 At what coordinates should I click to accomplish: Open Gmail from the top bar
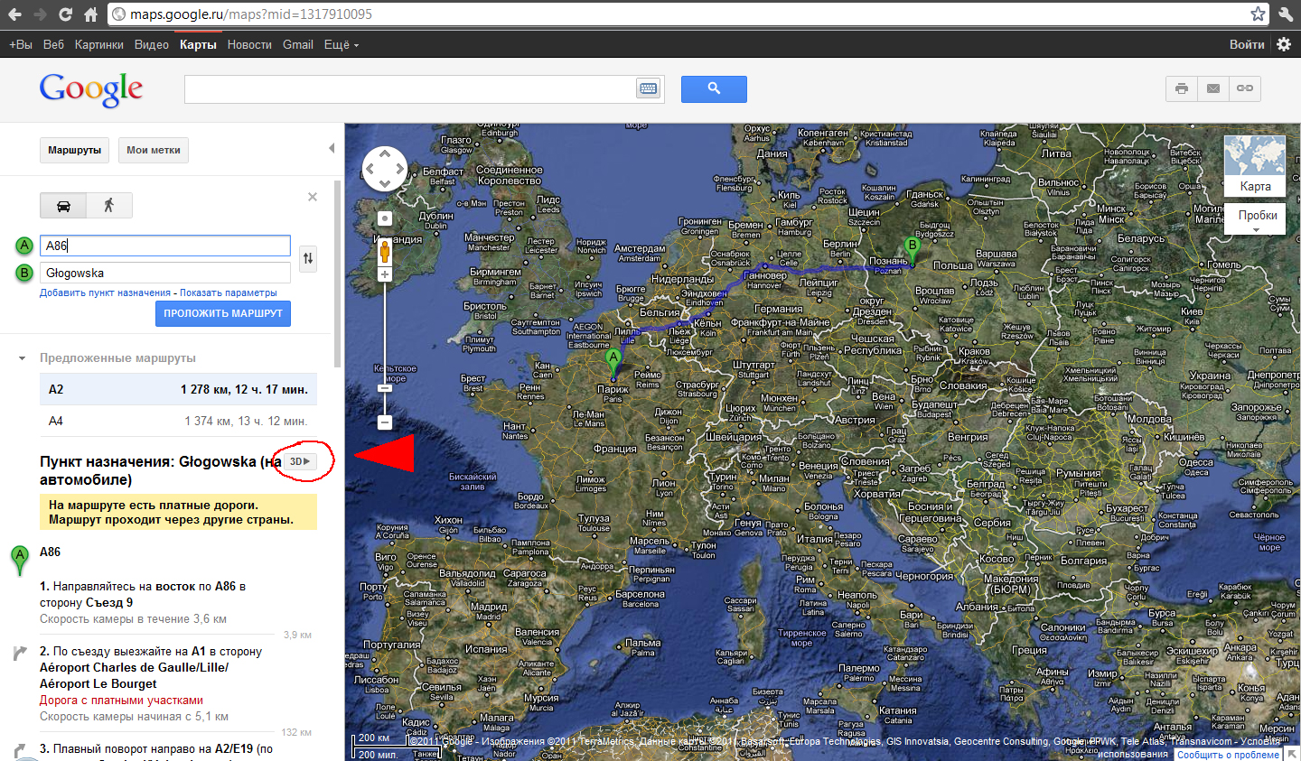pos(298,44)
